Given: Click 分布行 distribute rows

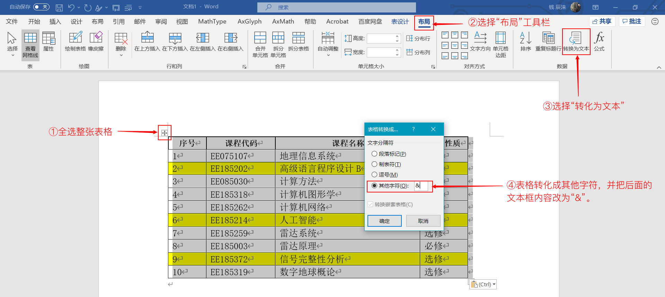Looking at the screenshot, I should tap(418, 38).
